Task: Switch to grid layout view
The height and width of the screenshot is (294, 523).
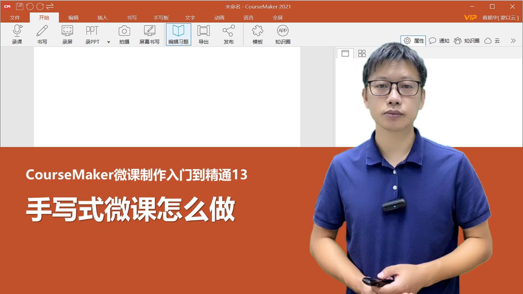Action: click(362, 53)
